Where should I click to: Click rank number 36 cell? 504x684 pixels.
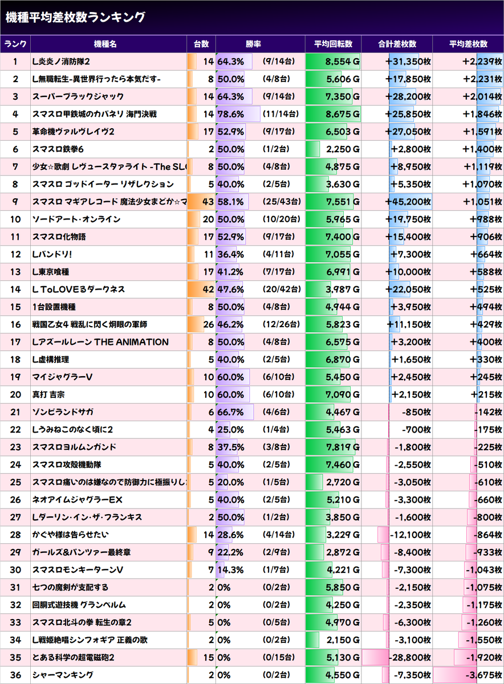pyautogui.click(x=15, y=676)
